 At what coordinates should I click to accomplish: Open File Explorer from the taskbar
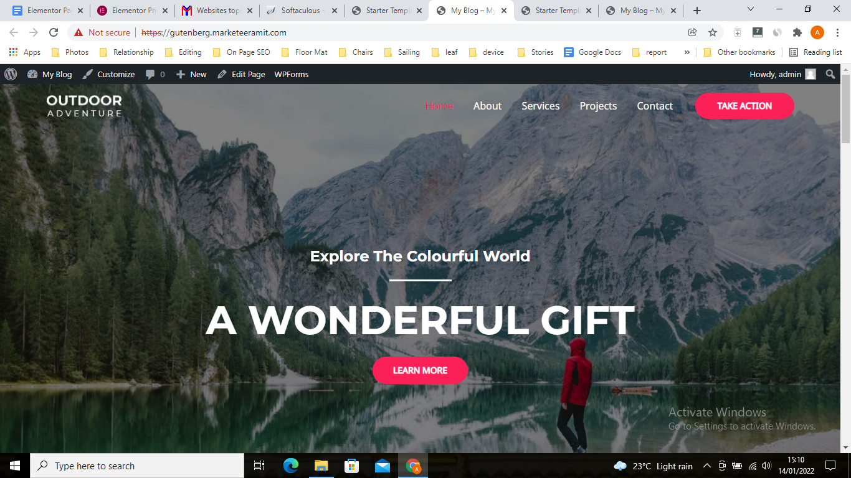(321, 466)
